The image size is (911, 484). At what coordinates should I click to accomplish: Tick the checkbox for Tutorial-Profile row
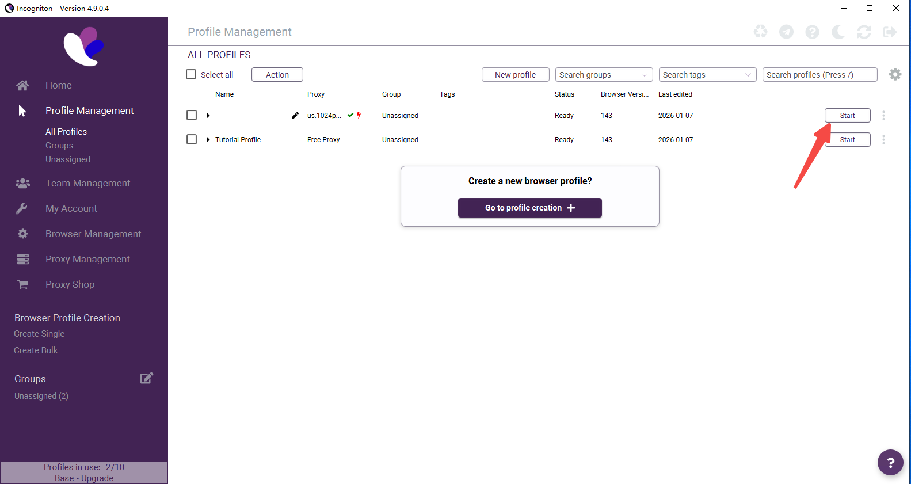(192, 139)
